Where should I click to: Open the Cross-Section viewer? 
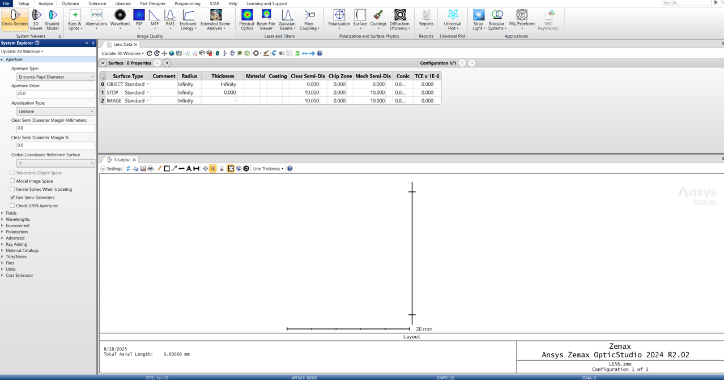coord(15,18)
